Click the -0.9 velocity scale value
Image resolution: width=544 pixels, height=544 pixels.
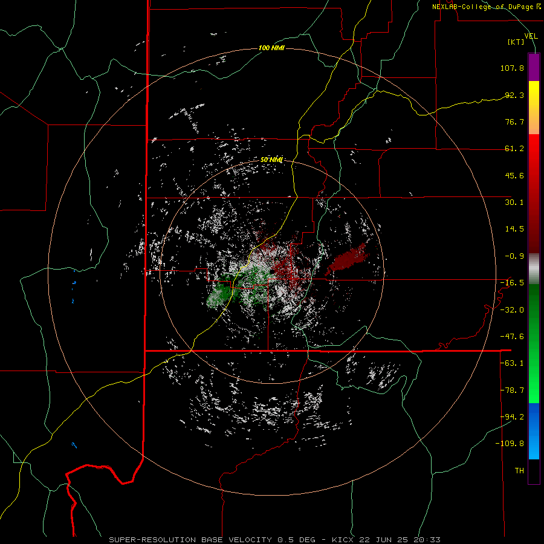(x=514, y=256)
